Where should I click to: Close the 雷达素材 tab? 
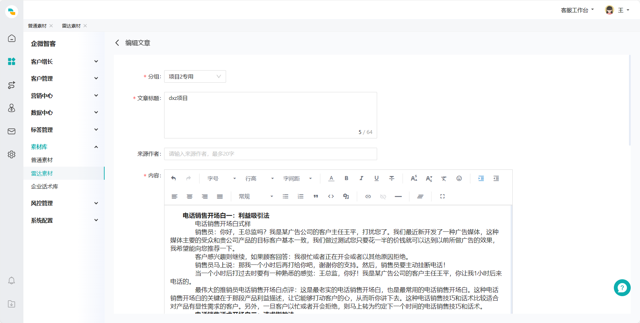(x=85, y=26)
